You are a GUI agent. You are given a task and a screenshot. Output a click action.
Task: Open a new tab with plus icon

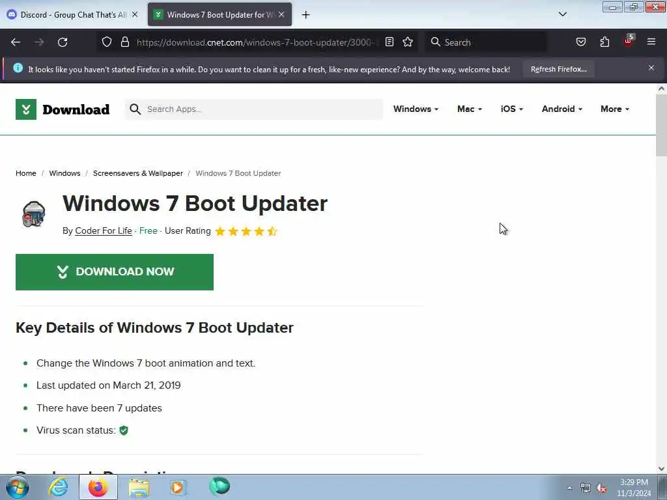[x=306, y=15]
